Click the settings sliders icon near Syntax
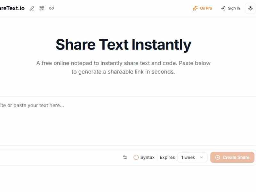 click(125, 157)
